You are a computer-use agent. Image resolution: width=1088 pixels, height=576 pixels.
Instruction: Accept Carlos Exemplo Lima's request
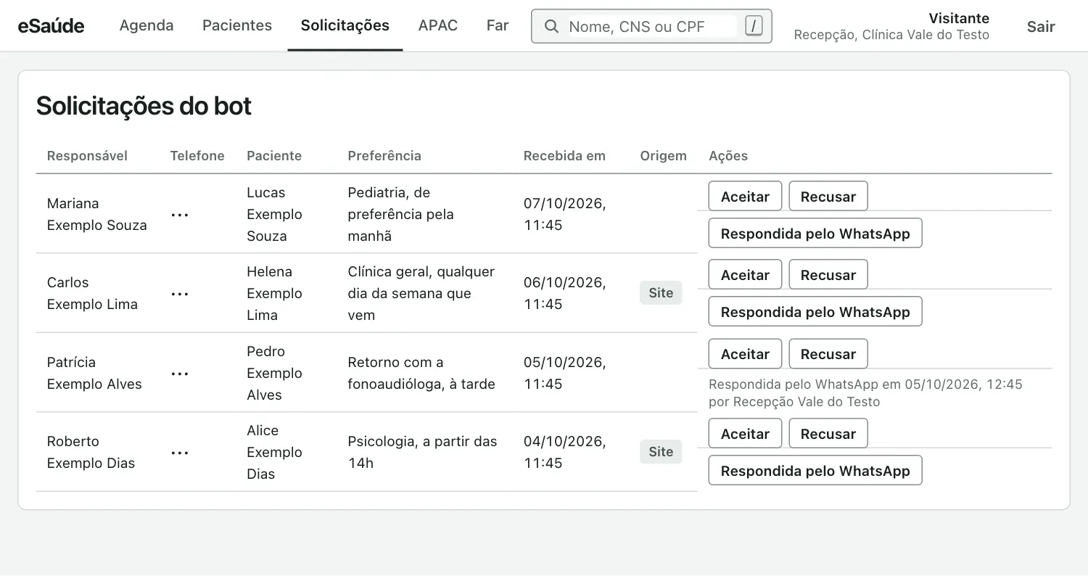point(745,275)
